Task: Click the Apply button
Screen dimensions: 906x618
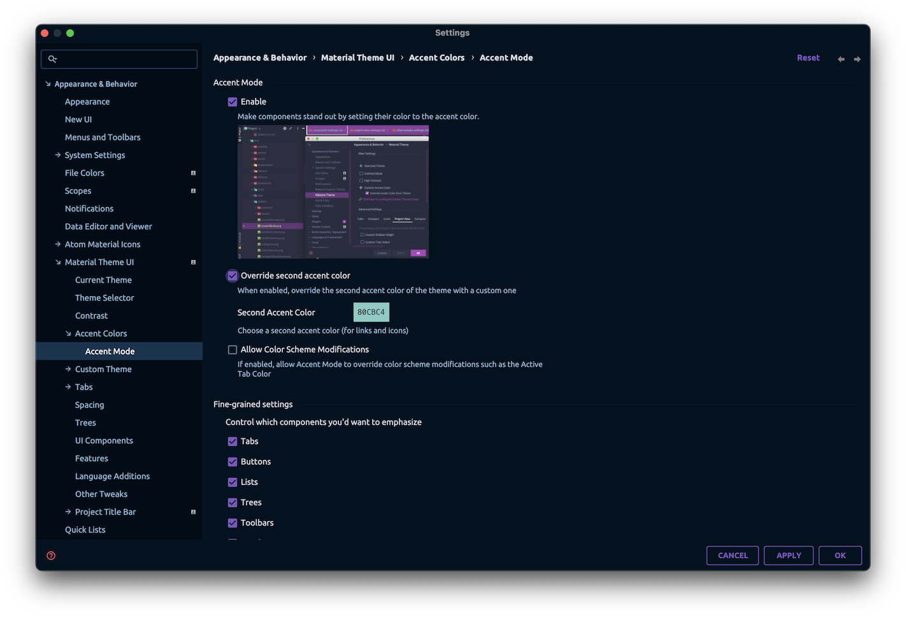Action: point(788,555)
